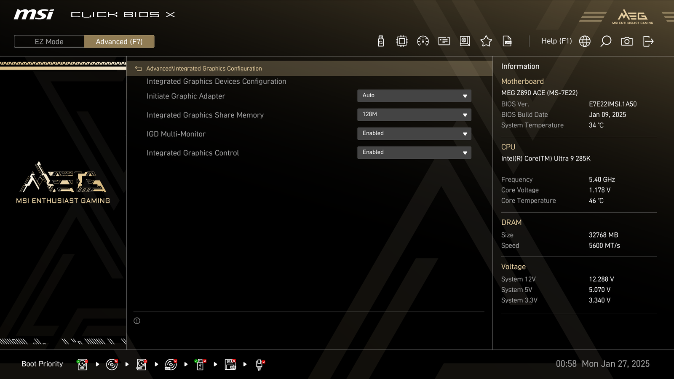Click the info circle icon in help area

(137, 321)
